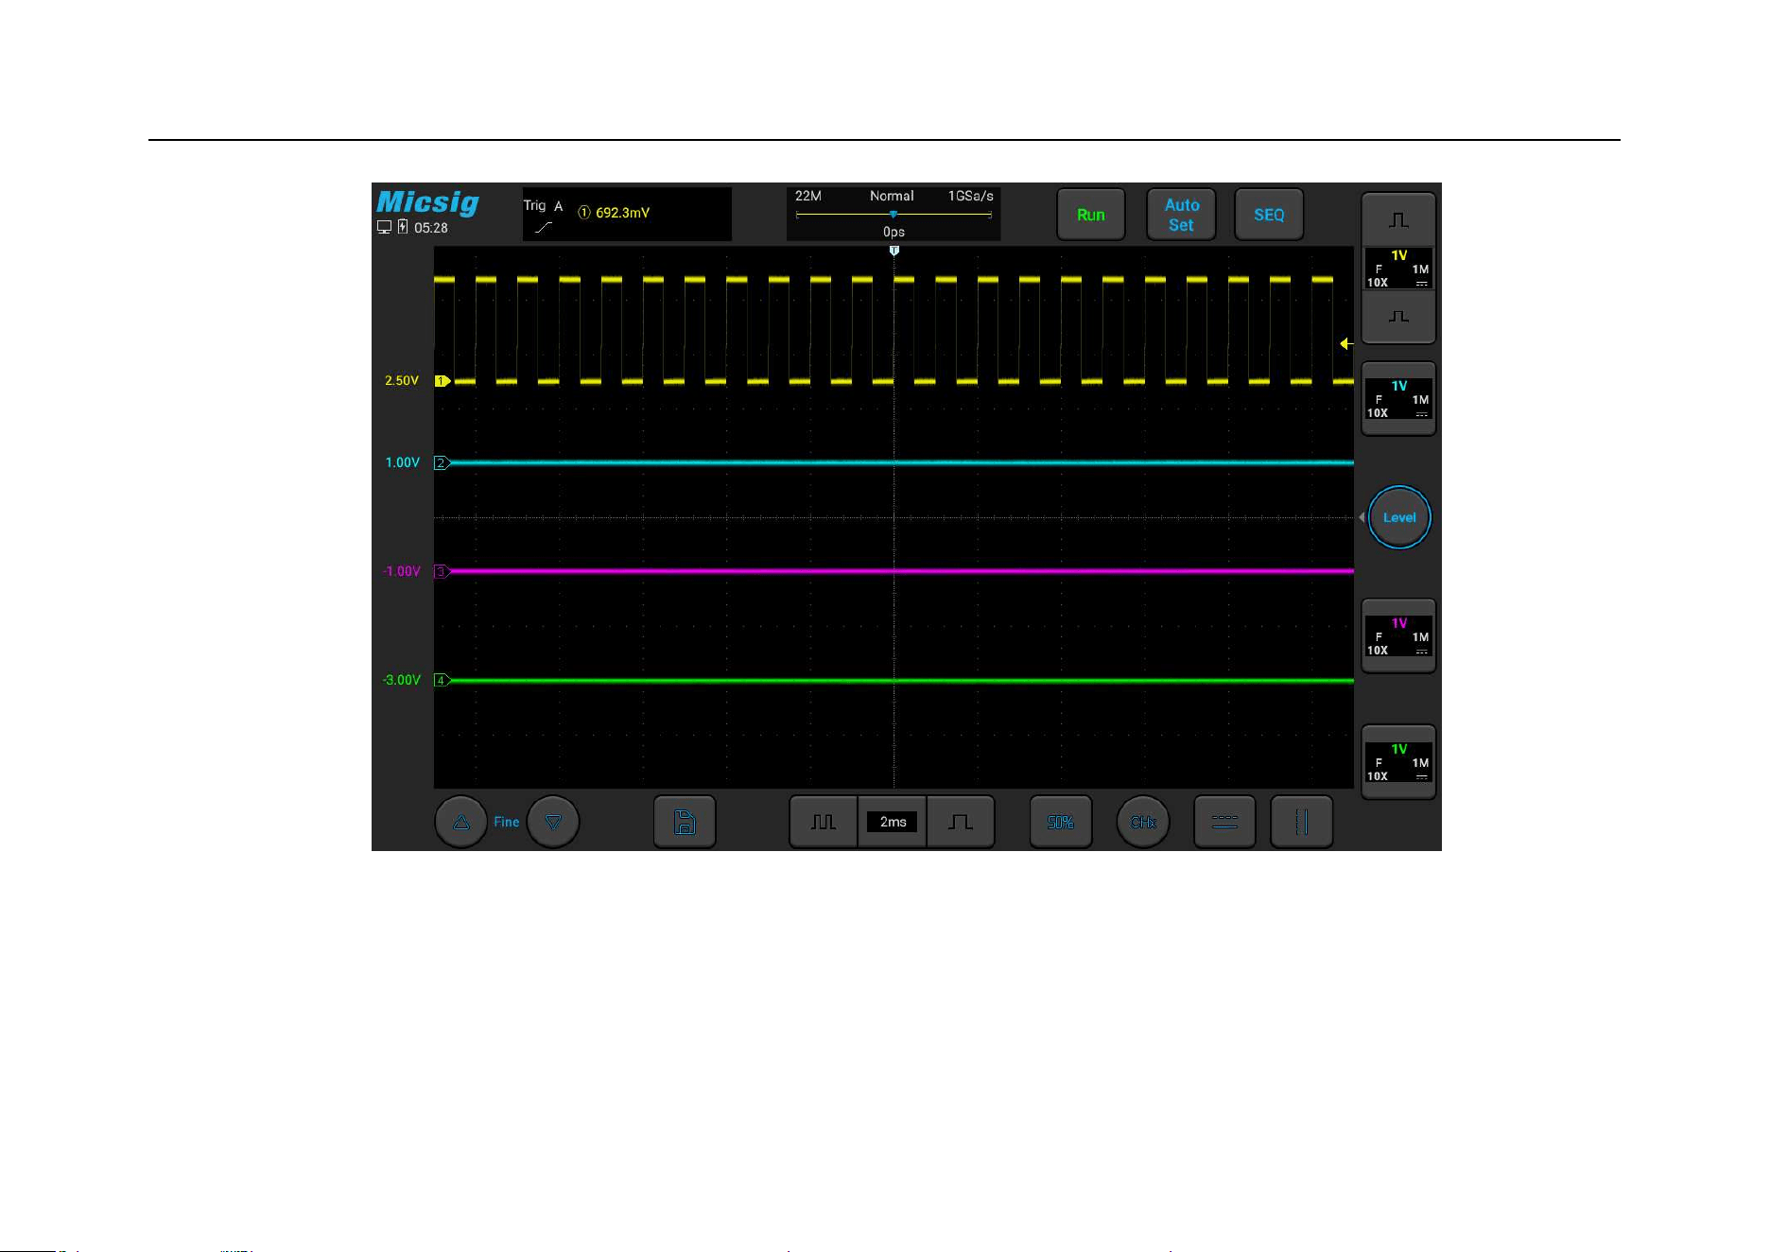
Task: Tap the Normal trigger mode label
Action: click(x=892, y=196)
